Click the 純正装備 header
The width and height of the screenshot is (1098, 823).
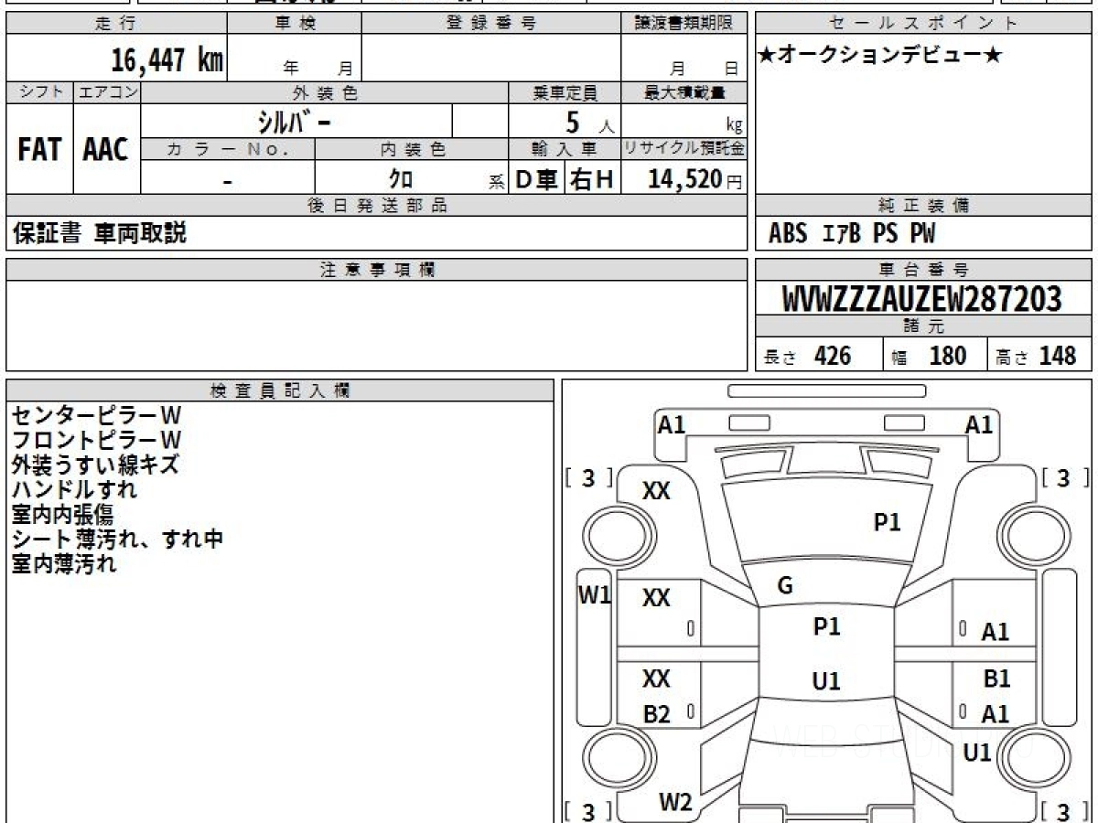coord(924,206)
